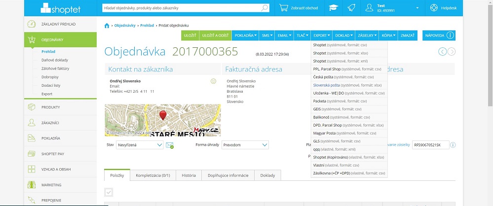This screenshot has width=493, height=206.
Task: Open Objednávky section in sidebar
Action: coord(60,40)
